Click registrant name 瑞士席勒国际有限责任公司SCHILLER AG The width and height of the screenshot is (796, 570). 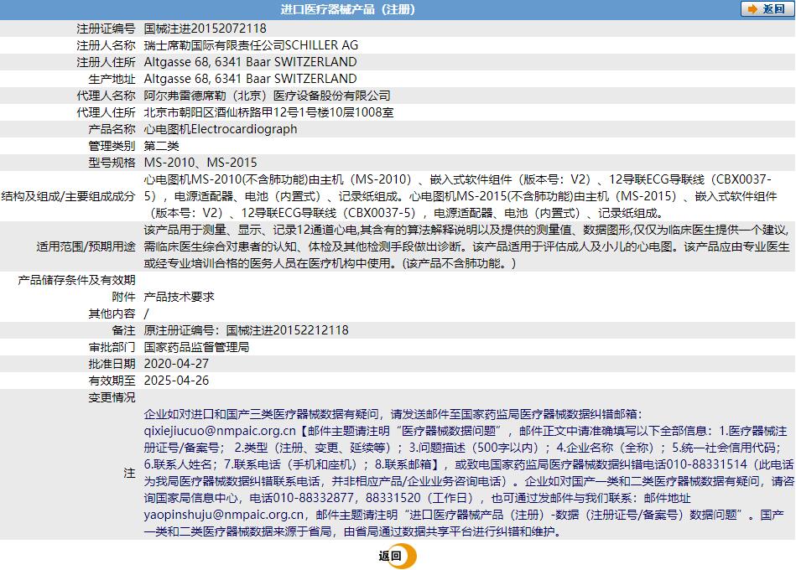pos(251,45)
